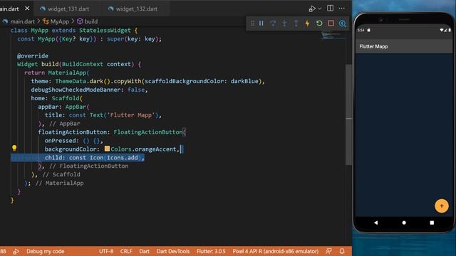Tap the orange add button in emulator
This screenshot has height=256, width=456.
tap(442, 206)
